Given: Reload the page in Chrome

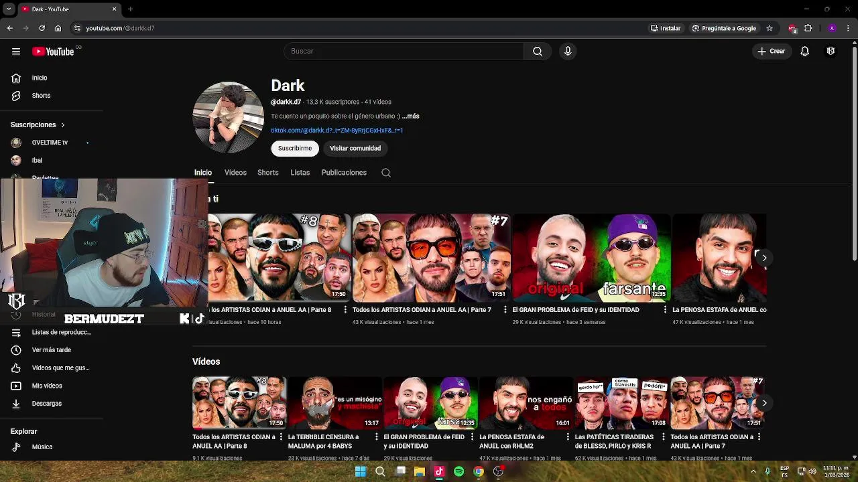Looking at the screenshot, I should point(42,28).
